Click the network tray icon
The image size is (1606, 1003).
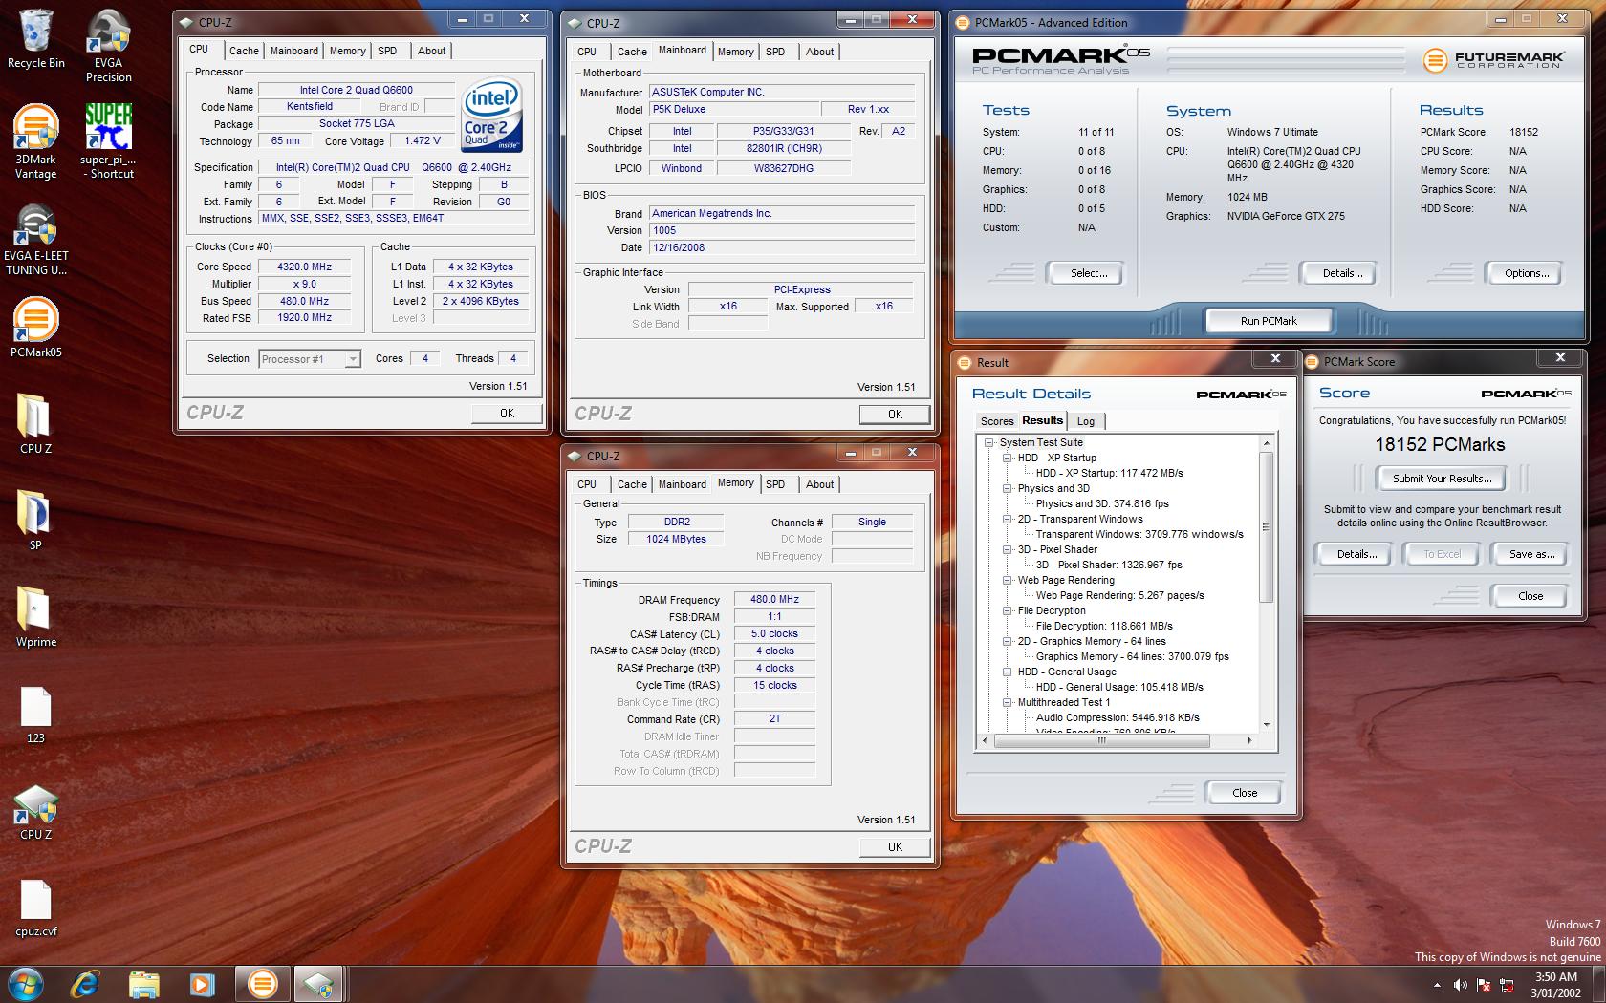[x=1508, y=985]
